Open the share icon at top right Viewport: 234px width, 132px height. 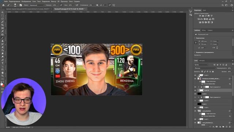232,5
